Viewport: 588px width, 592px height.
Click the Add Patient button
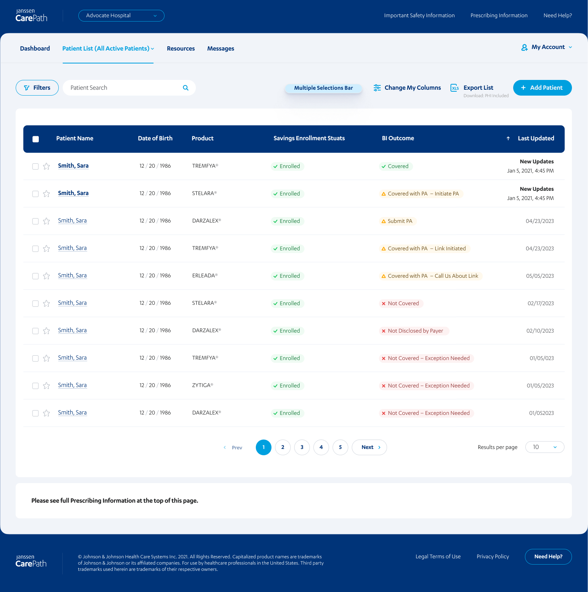[x=542, y=88]
